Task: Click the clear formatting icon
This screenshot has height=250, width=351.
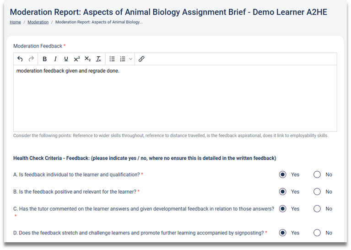Action: [x=98, y=59]
